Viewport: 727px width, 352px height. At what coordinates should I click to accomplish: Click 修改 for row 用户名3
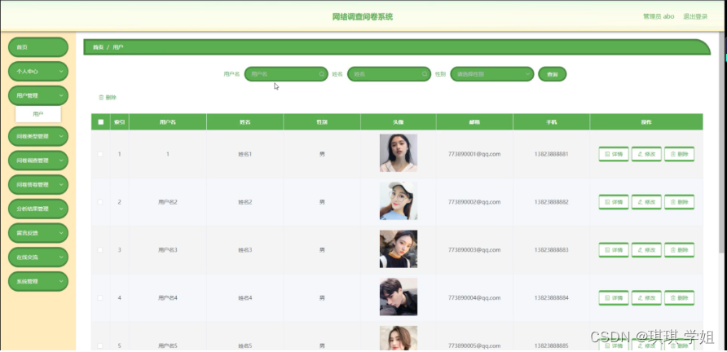click(646, 250)
